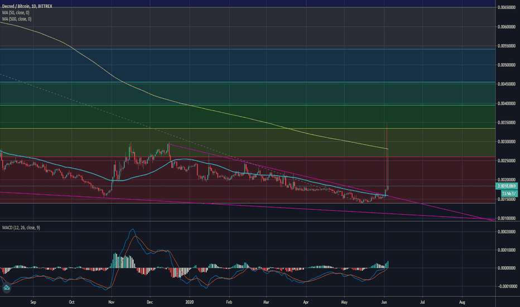Click the Feb label on time axis
The height and width of the screenshot is (307, 520).
229,303
